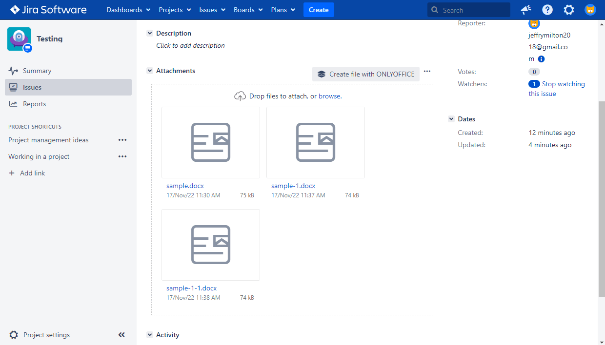Screen dimensions: 605x345
Task: Click the Search input field
Action: [473, 10]
